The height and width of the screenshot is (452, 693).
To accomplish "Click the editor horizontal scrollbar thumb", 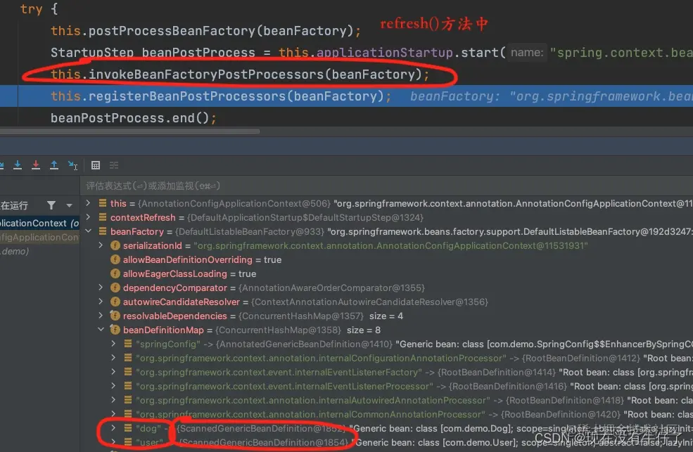I will (130, 131).
